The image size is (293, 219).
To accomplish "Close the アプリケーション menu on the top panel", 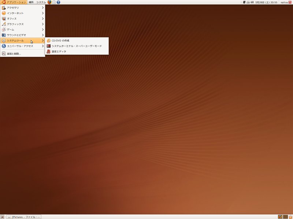I will [x=14, y=2].
